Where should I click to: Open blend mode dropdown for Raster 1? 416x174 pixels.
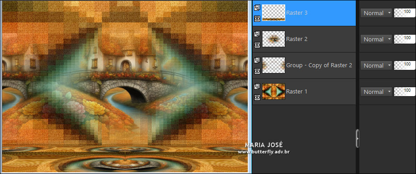[376, 92]
